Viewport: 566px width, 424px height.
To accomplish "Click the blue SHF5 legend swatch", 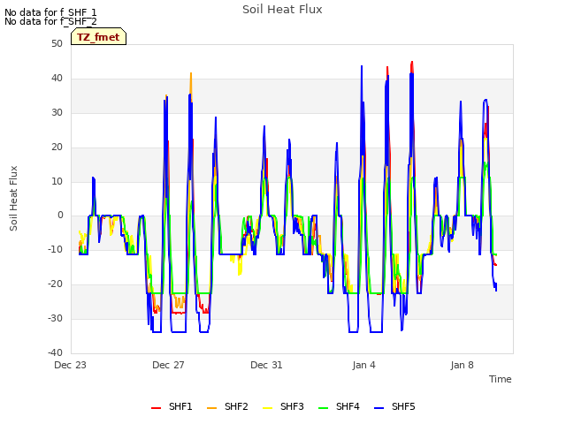I will point(379,408).
